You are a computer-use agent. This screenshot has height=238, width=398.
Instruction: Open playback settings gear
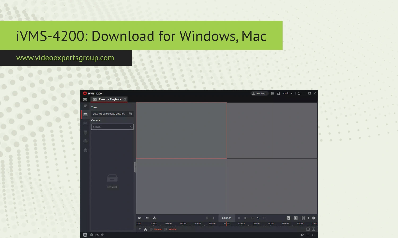pos(314,218)
